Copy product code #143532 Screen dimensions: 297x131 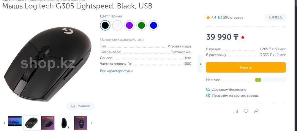point(275,18)
